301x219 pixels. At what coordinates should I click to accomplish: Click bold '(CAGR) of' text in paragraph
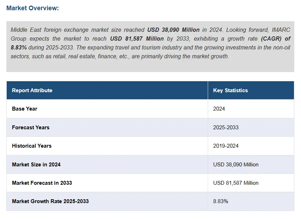tap(276, 39)
